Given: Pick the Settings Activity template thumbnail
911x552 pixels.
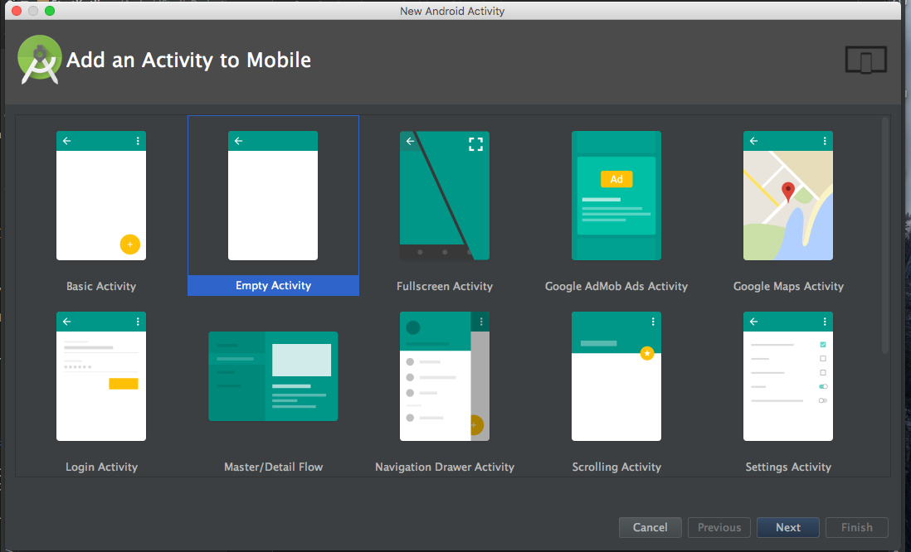Looking at the screenshot, I should coord(788,376).
